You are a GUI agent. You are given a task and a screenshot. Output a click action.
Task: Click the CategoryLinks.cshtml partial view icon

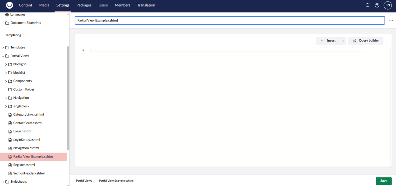pyautogui.click(x=10, y=115)
